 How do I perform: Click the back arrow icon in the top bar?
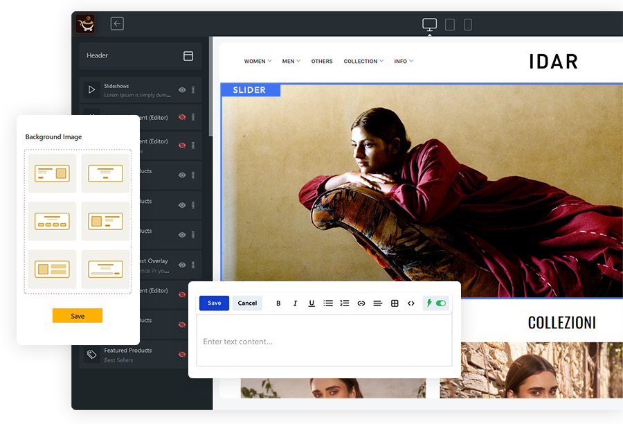pyautogui.click(x=117, y=24)
